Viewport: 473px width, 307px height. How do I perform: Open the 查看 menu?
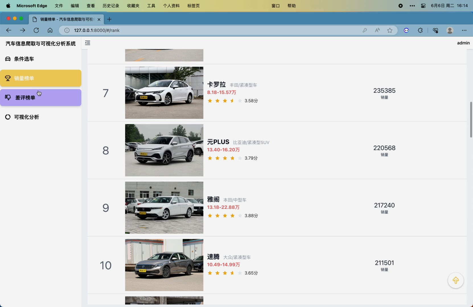pyautogui.click(x=91, y=6)
